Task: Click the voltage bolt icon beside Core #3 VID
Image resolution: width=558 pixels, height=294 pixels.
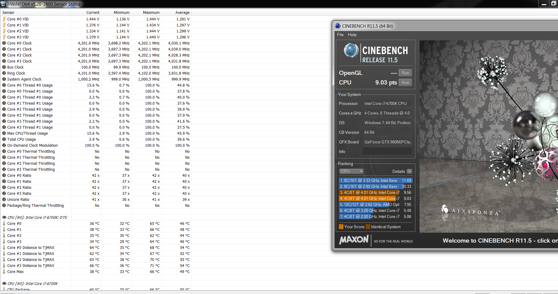Action: coord(4,37)
